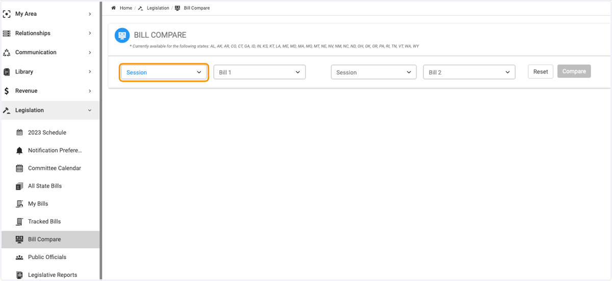Image resolution: width=612 pixels, height=281 pixels.
Task: Click the gavel icon in breadcrumb
Action: pyautogui.click(x=141, y=8)
